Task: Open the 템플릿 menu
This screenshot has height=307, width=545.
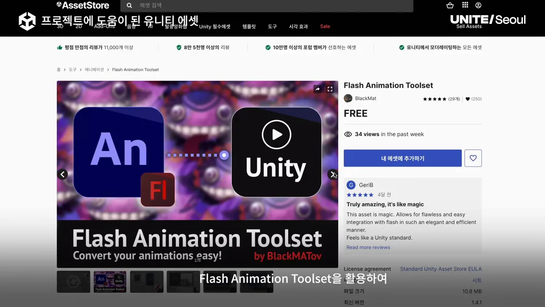Action: 249,26
